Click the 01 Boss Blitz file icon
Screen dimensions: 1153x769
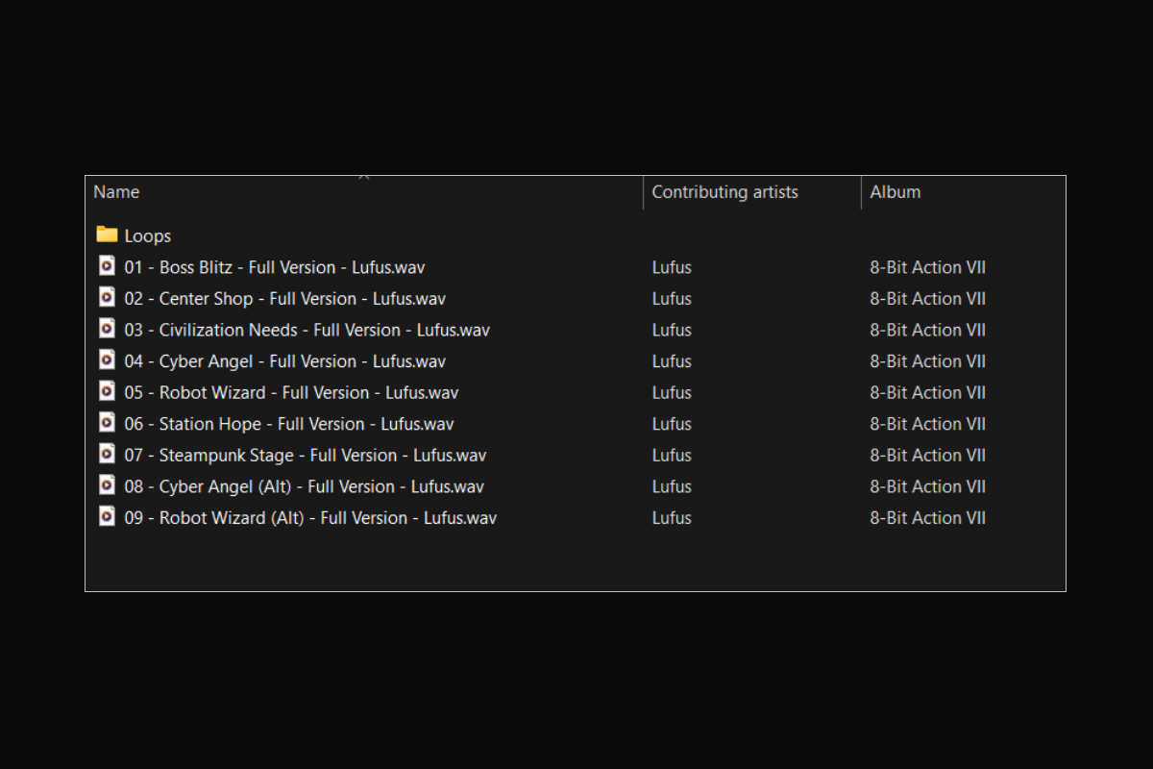(107, 266)
